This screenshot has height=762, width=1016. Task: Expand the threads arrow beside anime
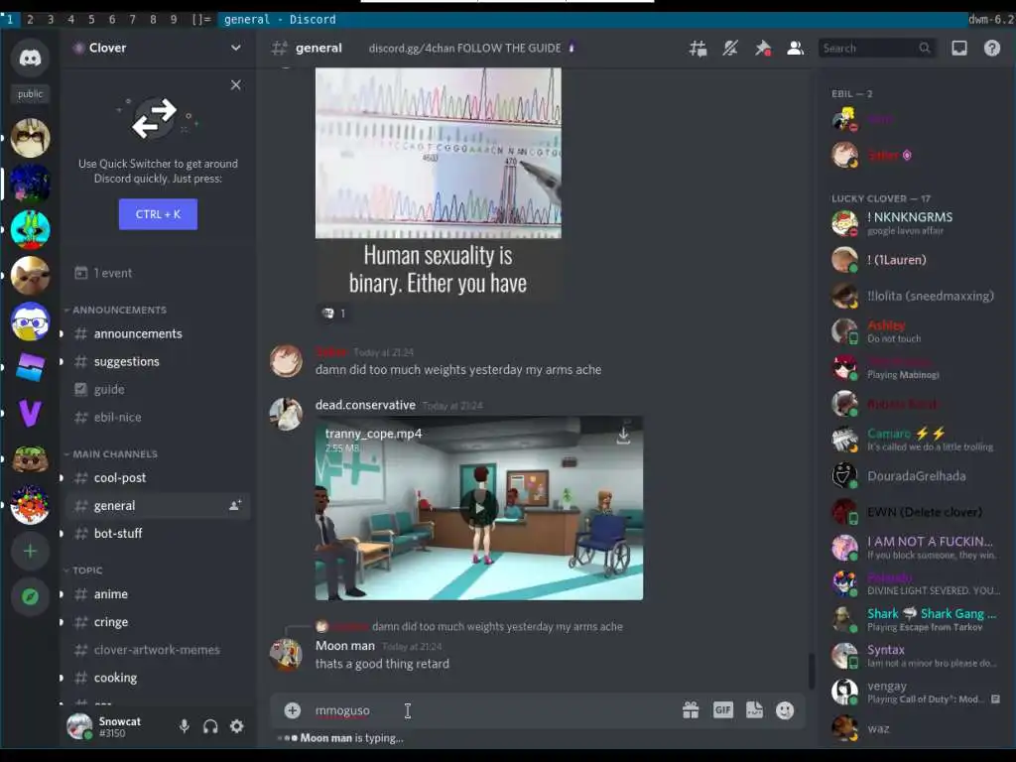[x=62, y=594]
